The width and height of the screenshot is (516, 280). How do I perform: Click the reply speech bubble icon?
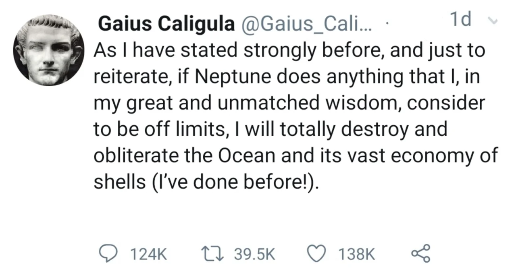click(x=107, y=254)
